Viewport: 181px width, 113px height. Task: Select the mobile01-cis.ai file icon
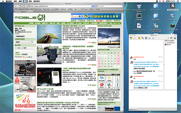pyautogui.click(x=139, y=26)
